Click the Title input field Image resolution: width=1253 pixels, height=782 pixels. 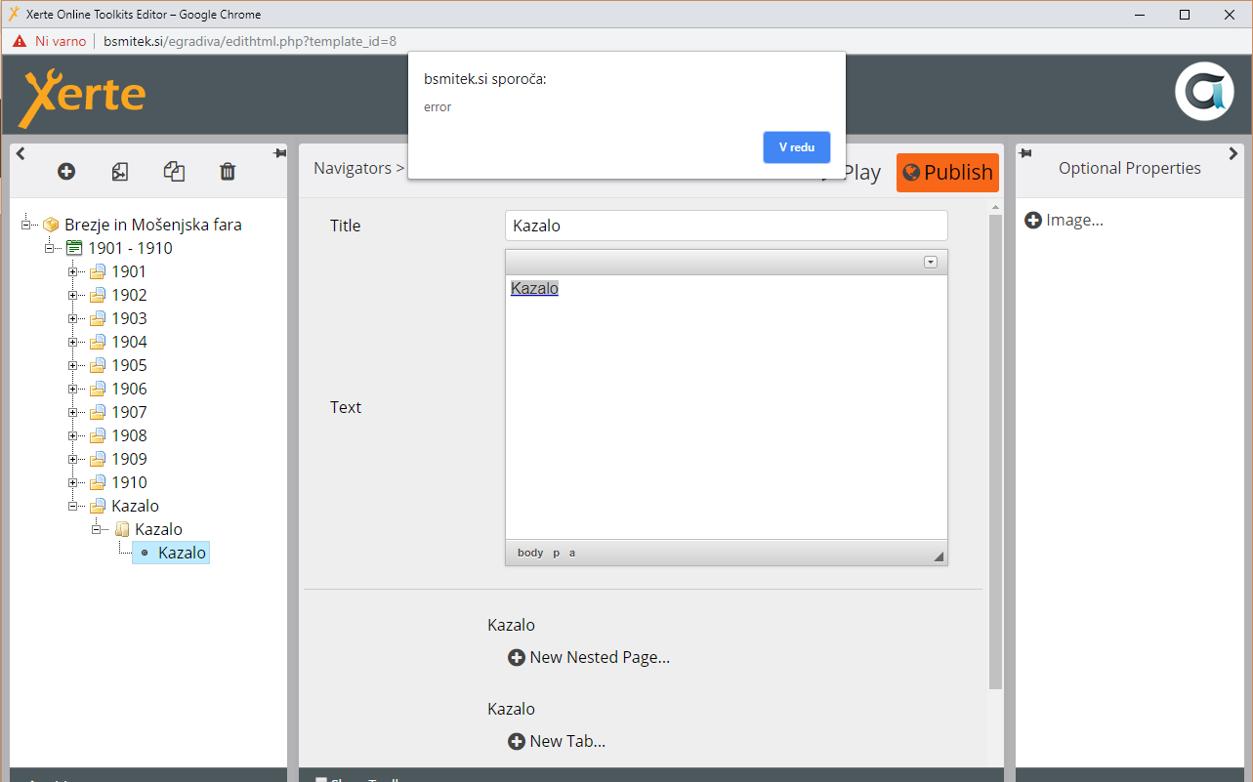click(x=726, y=226)
